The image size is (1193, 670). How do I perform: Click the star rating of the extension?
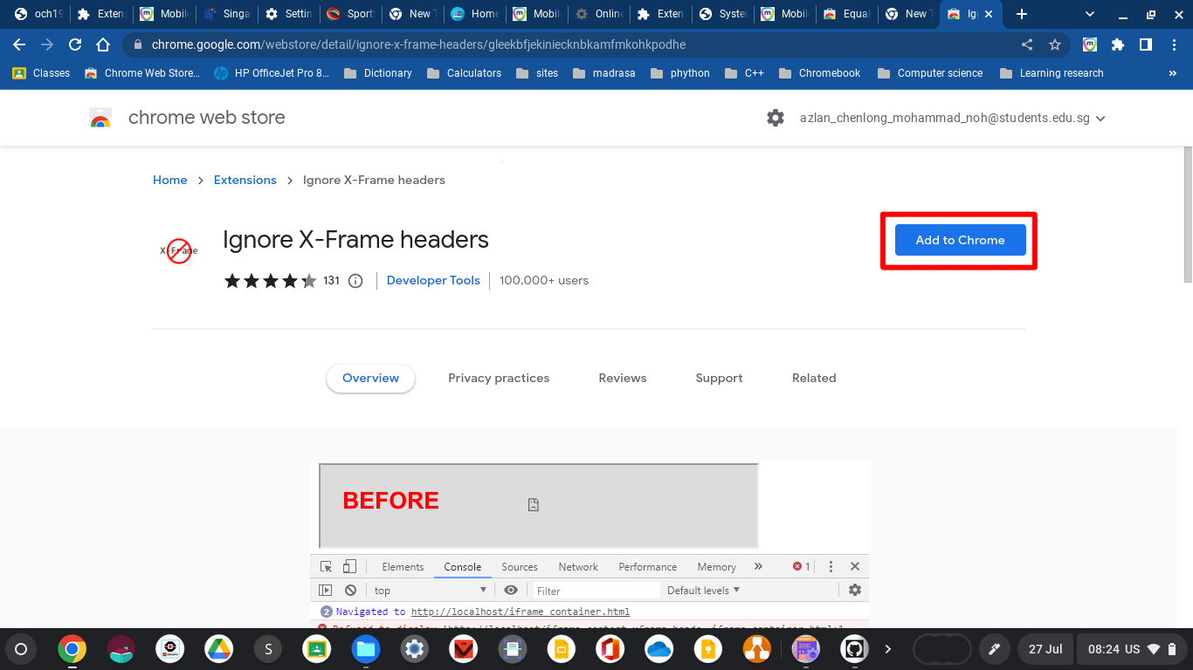tap(271, 281)
